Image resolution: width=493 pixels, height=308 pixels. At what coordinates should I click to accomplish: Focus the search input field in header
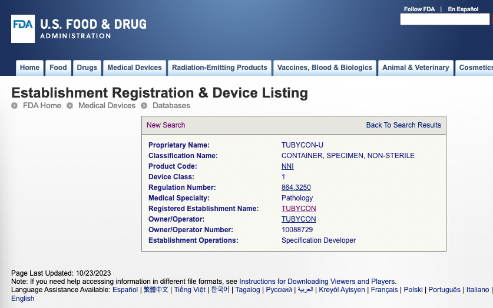[445, 19]
